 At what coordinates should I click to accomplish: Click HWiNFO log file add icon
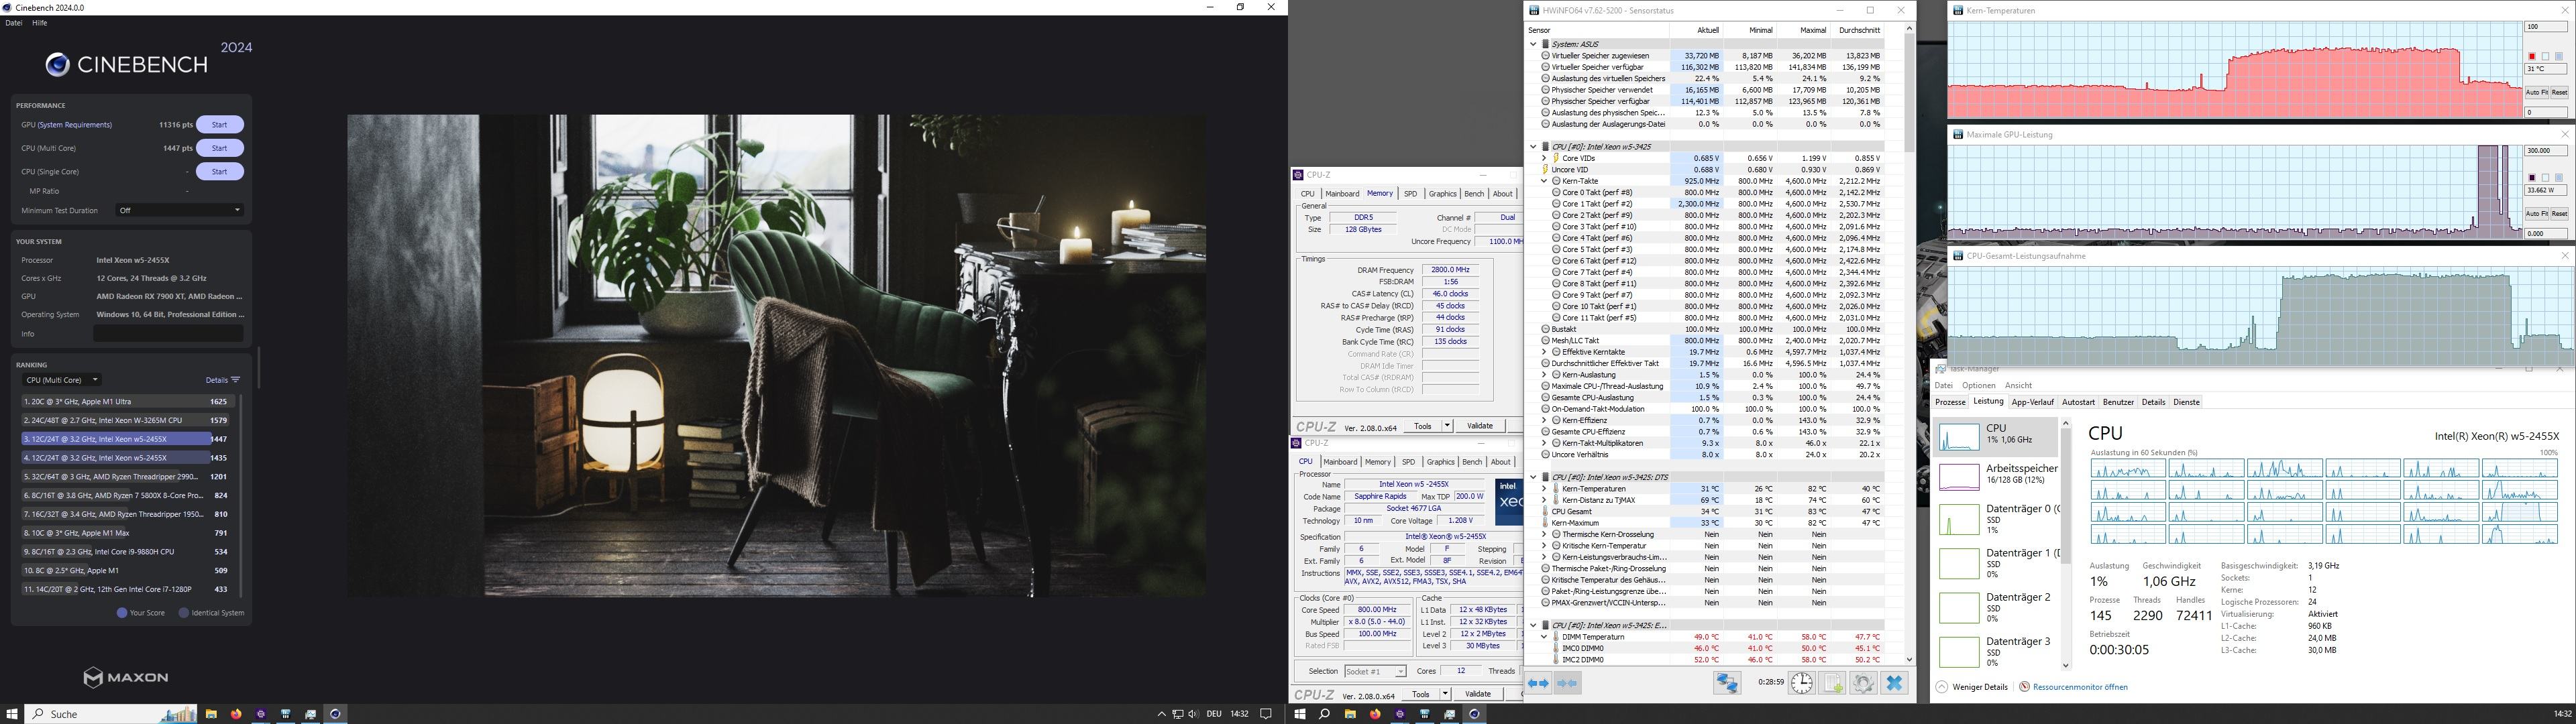click(1832, 683)
